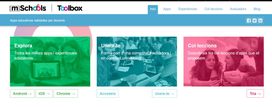Viewport: 272px width, 107px height.
Task: Click the Uneix-te → button
Action: coord(164,93)
